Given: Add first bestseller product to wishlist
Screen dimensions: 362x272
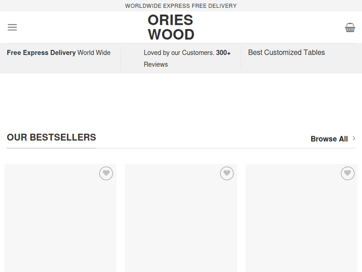Looking at the screenshot, I should point(106,173).
